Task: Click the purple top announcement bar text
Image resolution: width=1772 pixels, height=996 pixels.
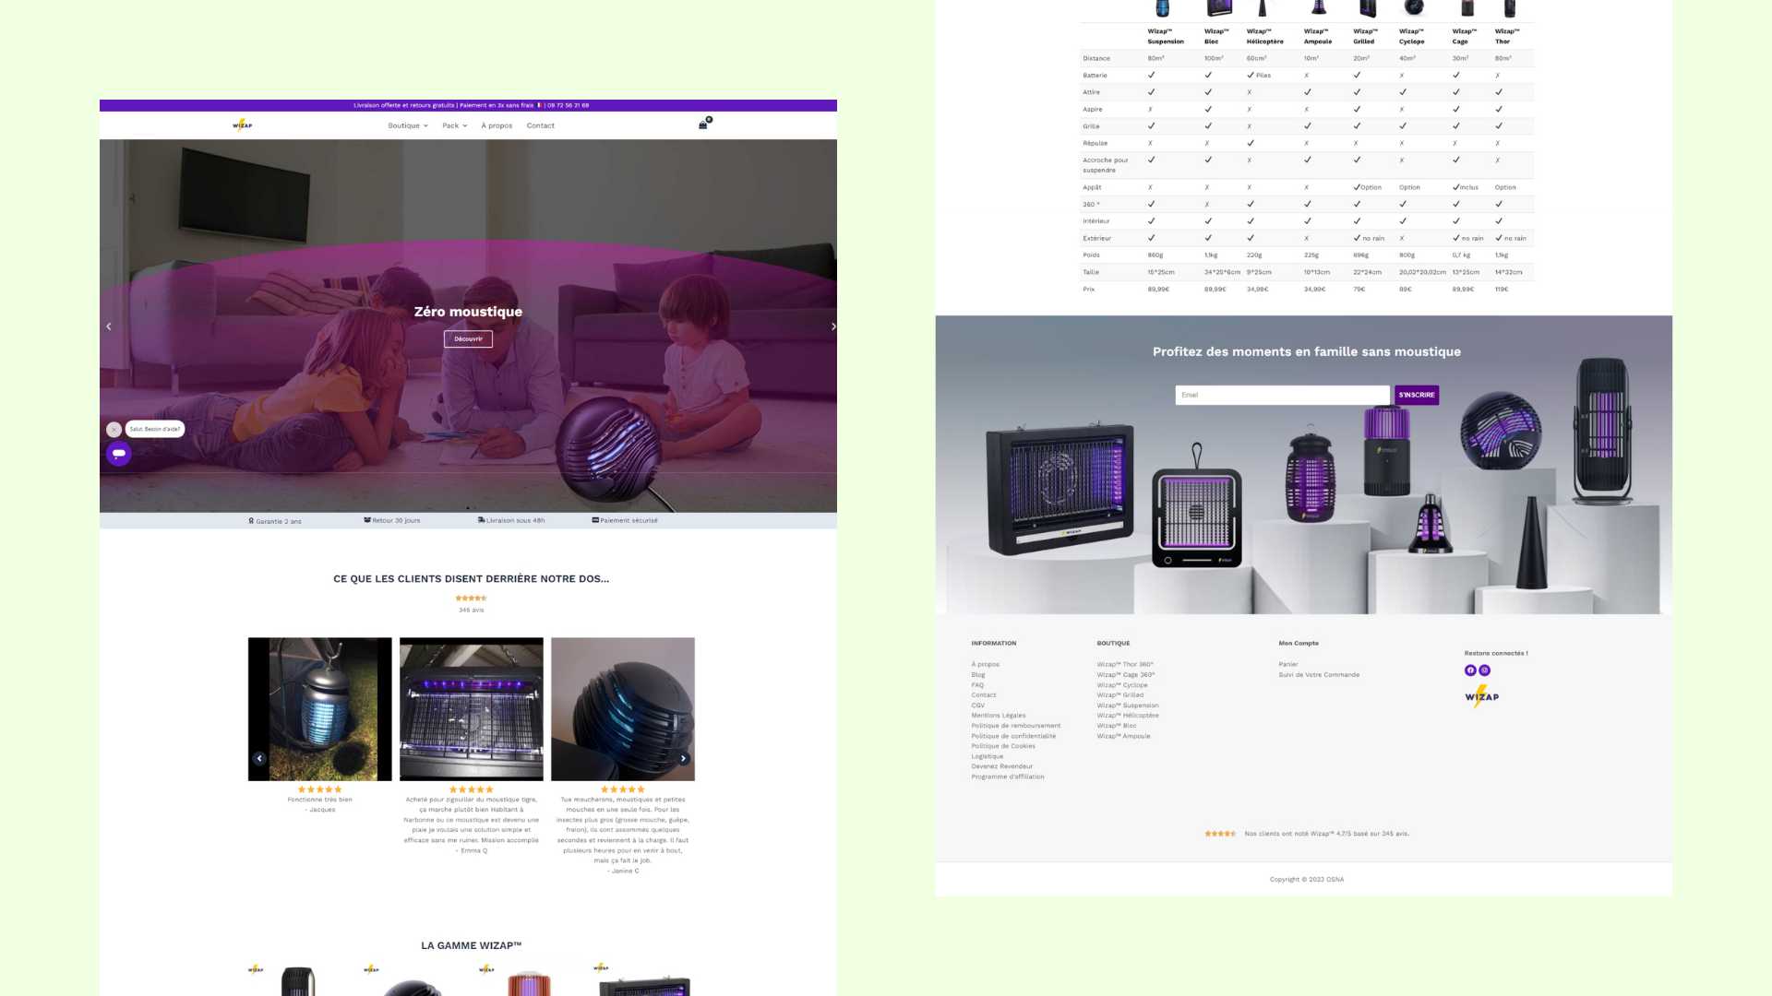Action: (x=471, y=105)
